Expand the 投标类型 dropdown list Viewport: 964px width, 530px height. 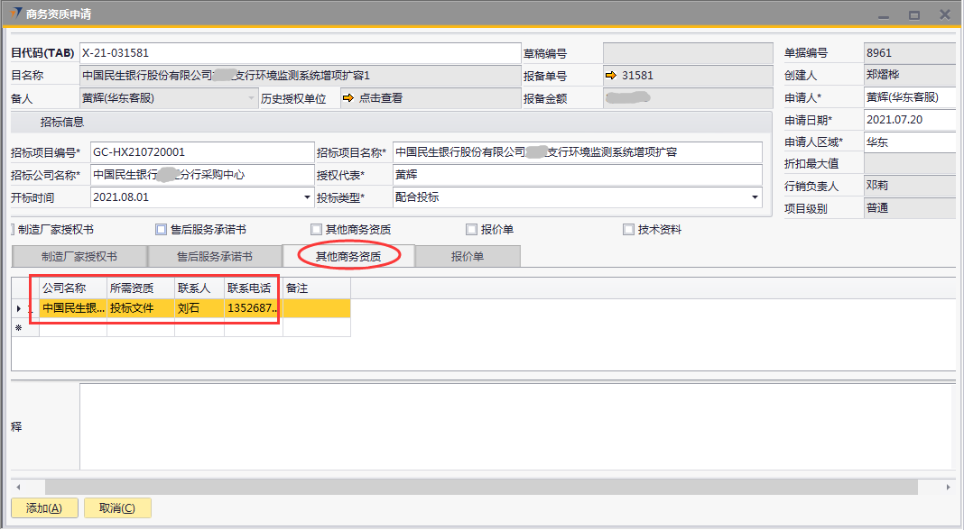pos(755,197)
